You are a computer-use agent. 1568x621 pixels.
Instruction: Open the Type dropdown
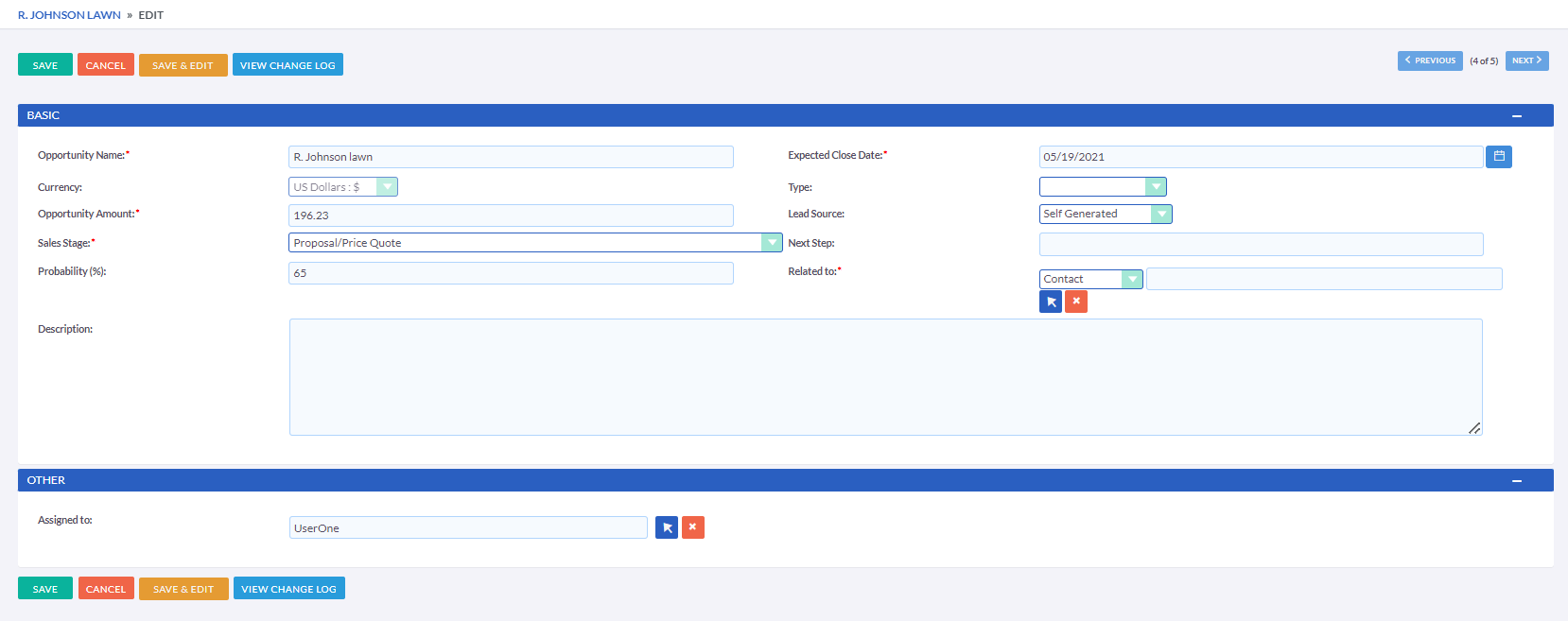point(1103,187)
